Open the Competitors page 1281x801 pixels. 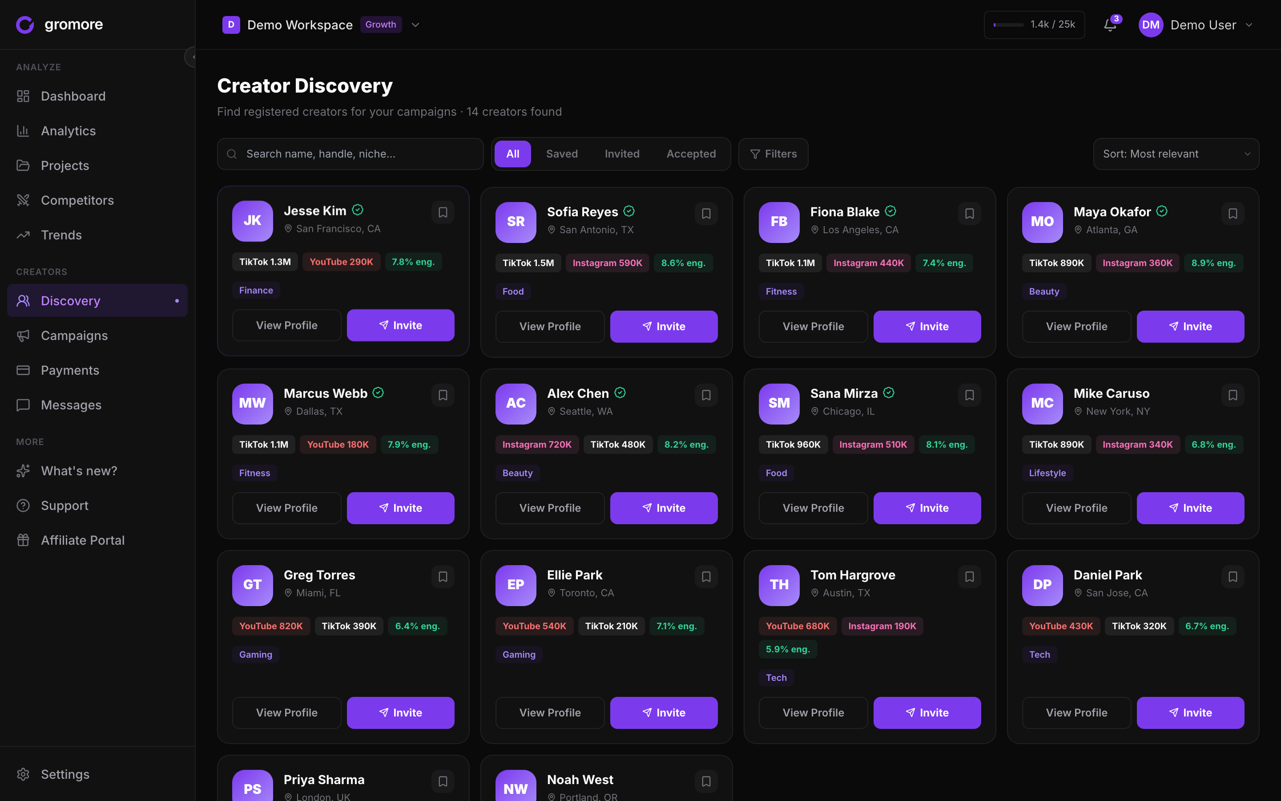point(97,200)
